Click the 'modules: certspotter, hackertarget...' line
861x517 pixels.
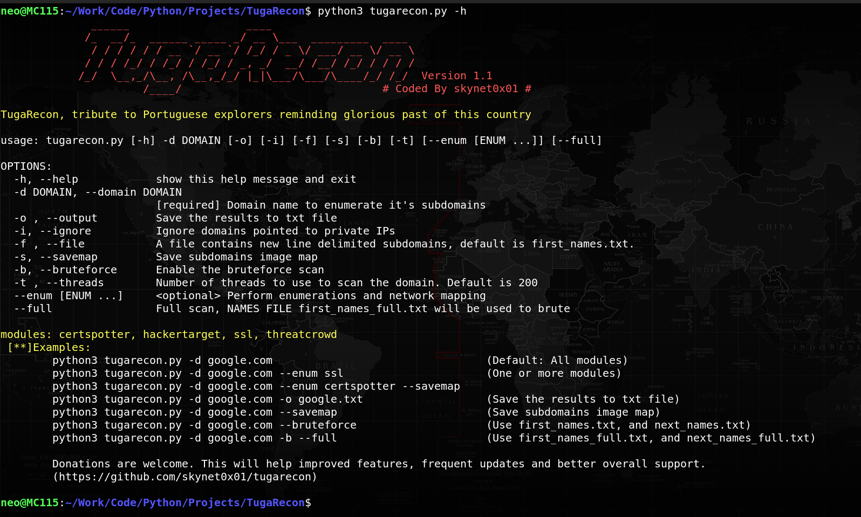tap(169, 334)
